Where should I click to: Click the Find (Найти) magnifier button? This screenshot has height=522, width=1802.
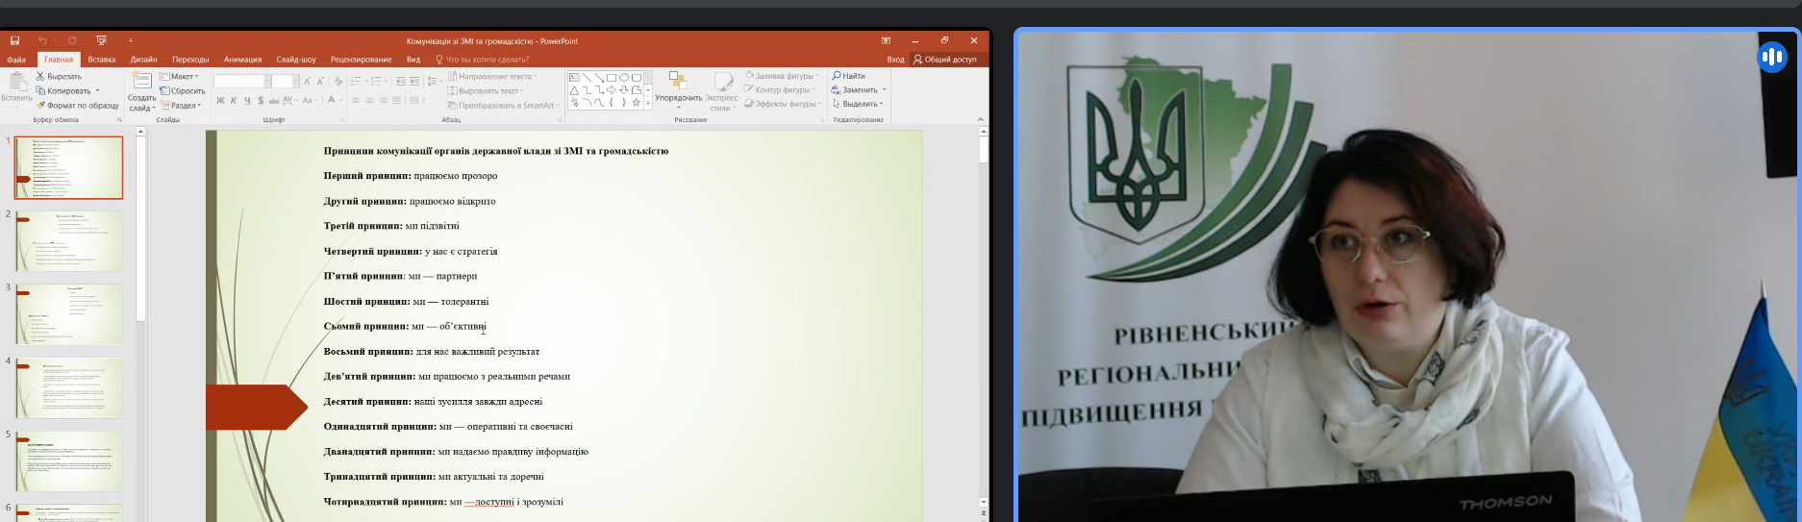pyautogui.click(x=849, y=76)
